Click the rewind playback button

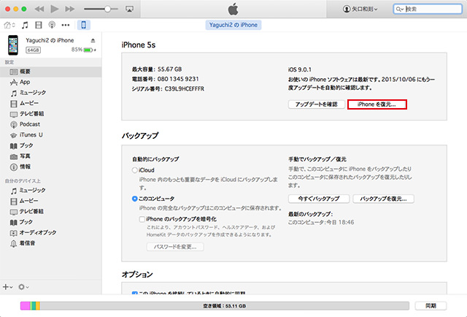pyautogui.click(x=39, y=9)
